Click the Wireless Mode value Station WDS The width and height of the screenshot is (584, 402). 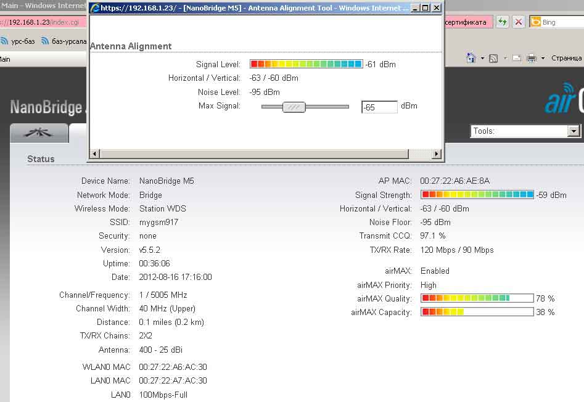pyautogui.click(x=162, y=208)
